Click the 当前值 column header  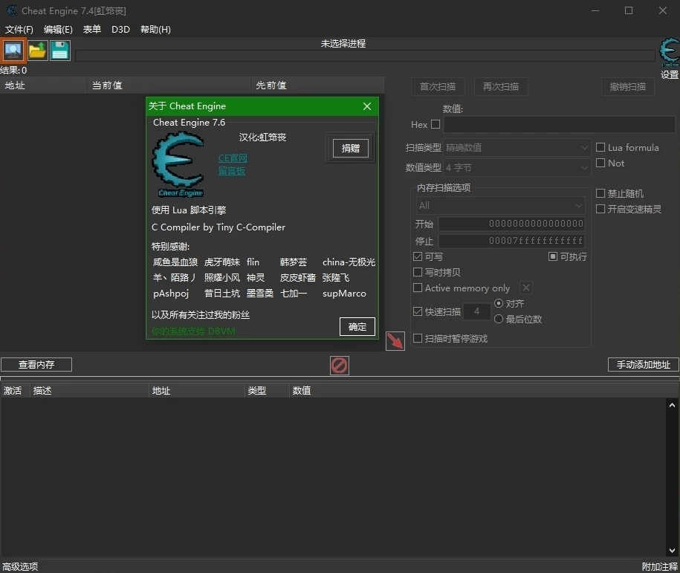click(x=169, y=85)
